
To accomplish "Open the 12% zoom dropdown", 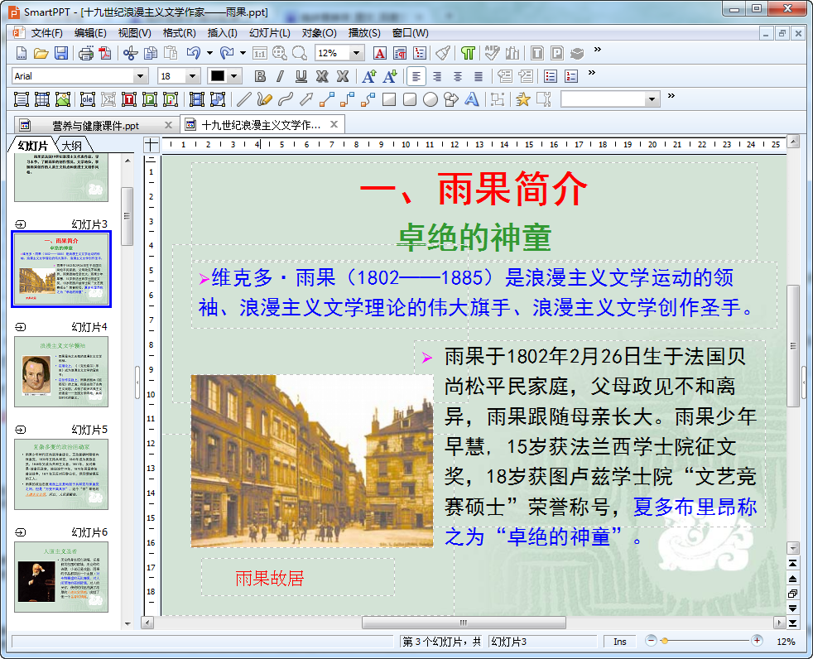I will point(356,53).
